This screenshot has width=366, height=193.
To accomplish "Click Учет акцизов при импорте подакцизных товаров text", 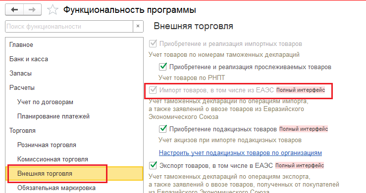I will click(x=230, y=140).
